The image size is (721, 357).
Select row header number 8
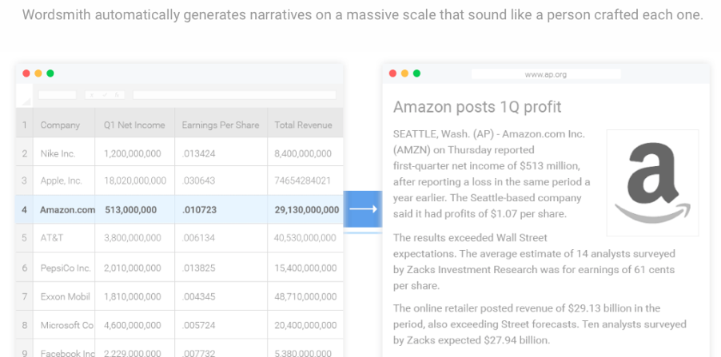pos(24,325)
